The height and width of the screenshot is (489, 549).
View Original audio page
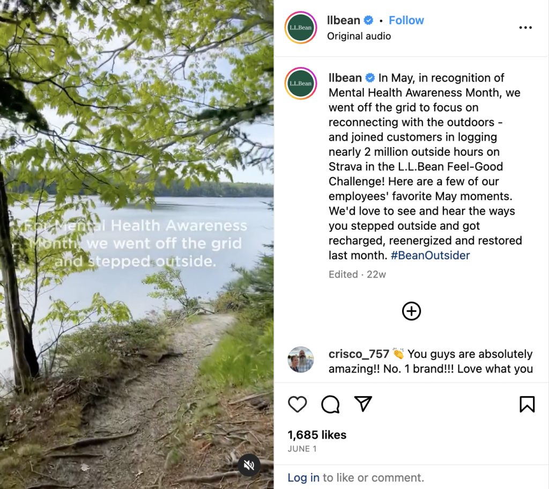pos(359,37)
